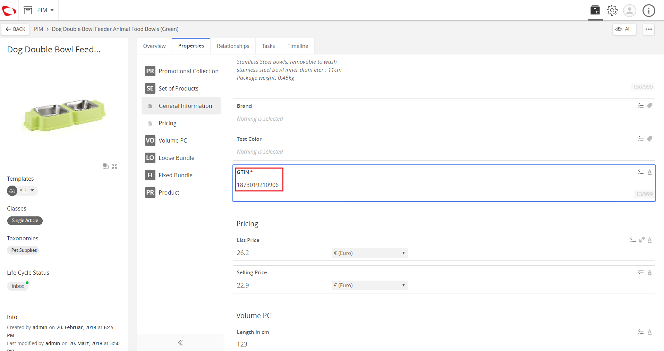Click the Selling Price text type icon

(649, 273)
